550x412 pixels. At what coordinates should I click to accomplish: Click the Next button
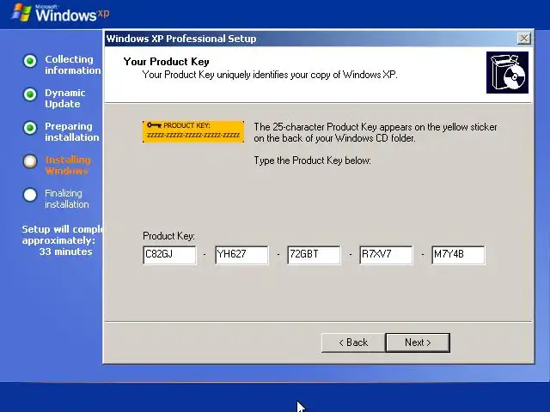tap(418, 342)
